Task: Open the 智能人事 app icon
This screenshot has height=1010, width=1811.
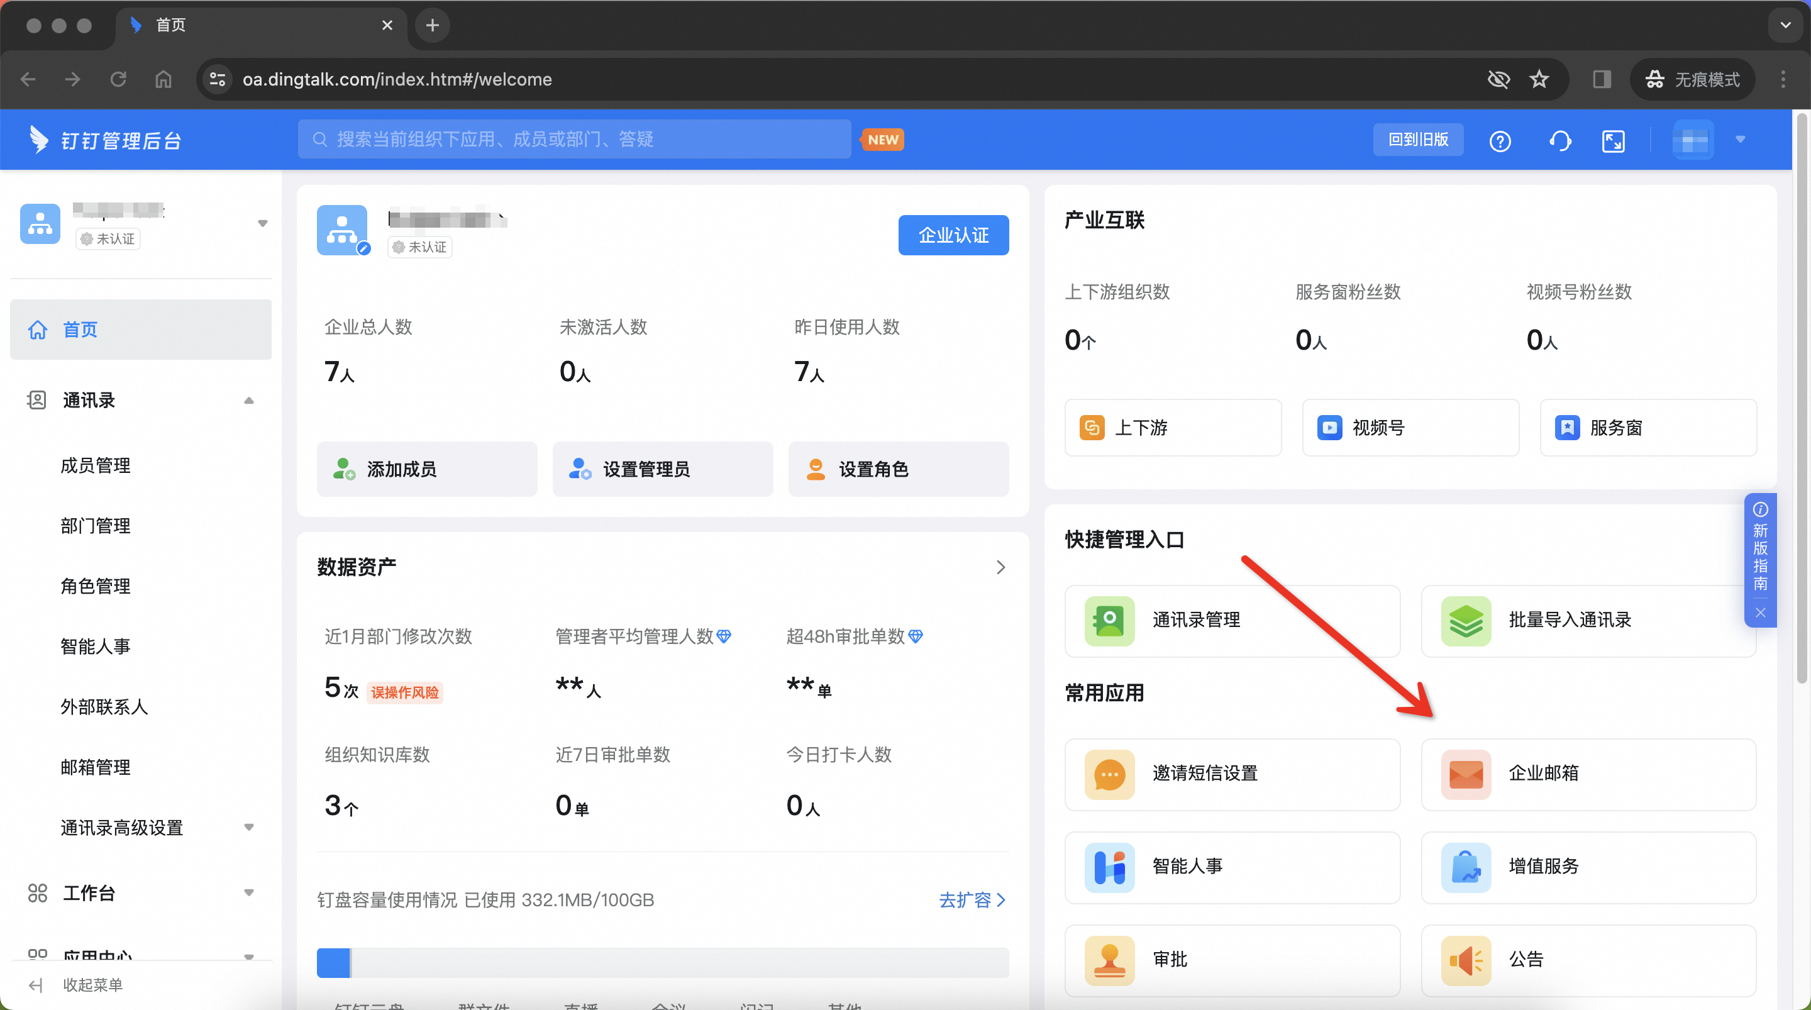Action: [1109, 867]
